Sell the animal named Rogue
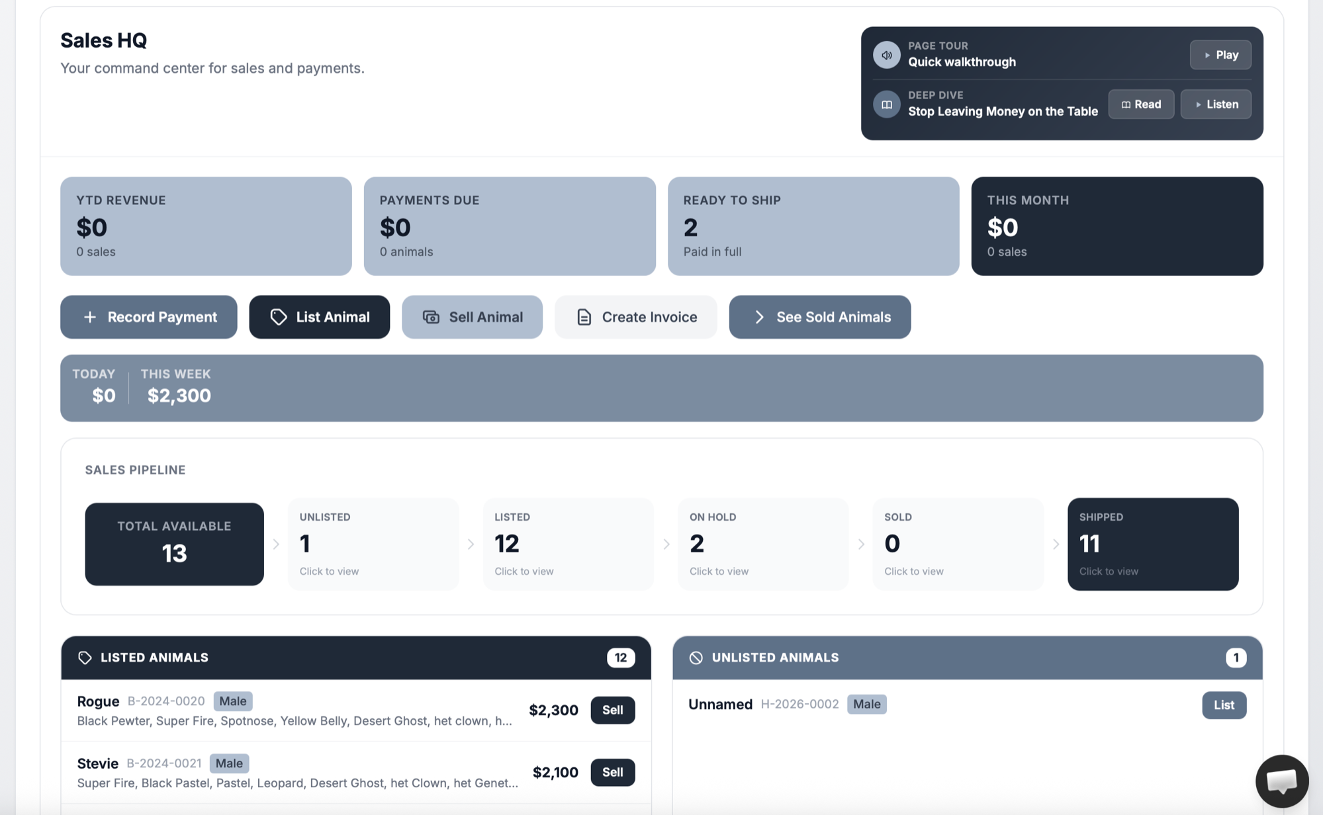 [612, 710]
